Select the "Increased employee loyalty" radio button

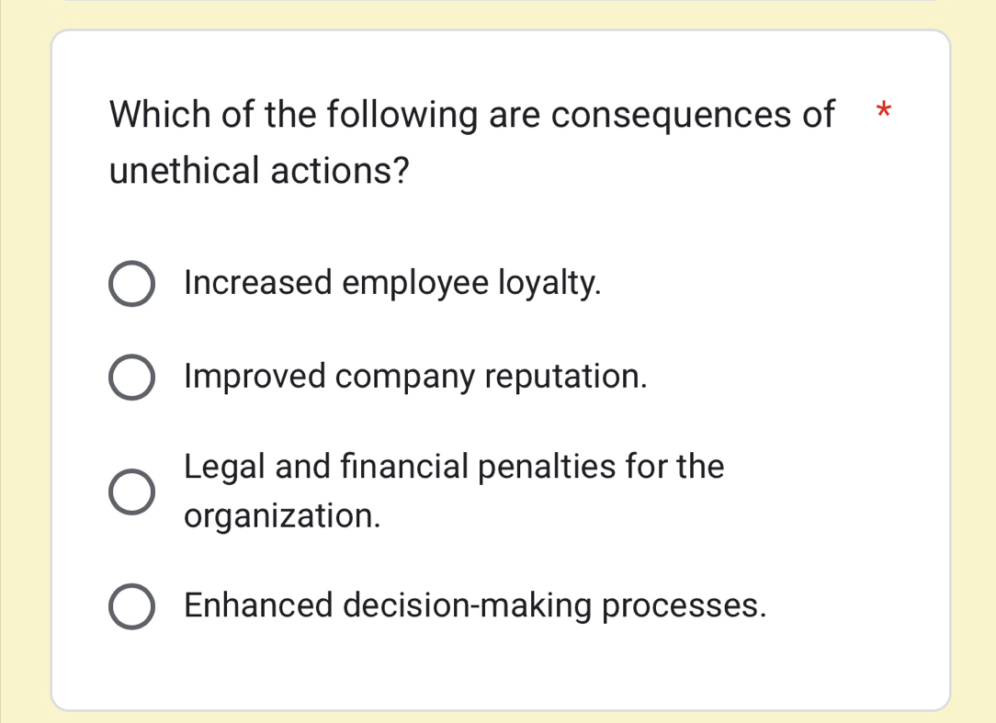(x=131, y=285)
